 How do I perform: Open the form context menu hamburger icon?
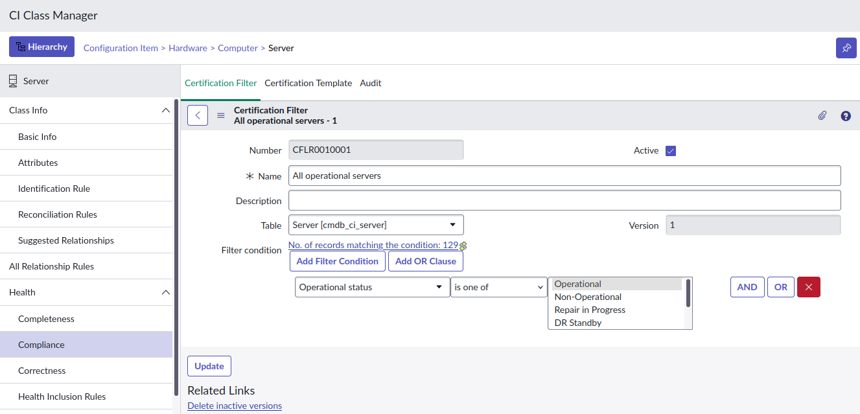221,115
